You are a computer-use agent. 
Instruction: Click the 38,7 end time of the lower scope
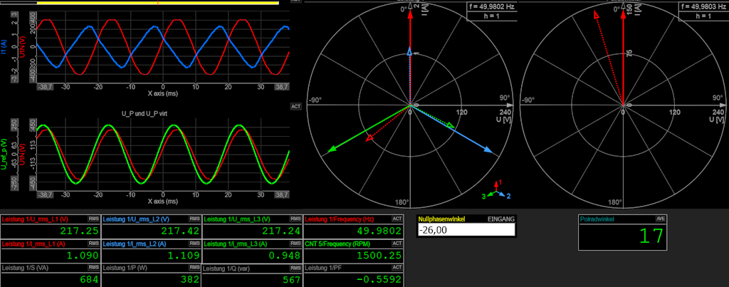(282, 194)
